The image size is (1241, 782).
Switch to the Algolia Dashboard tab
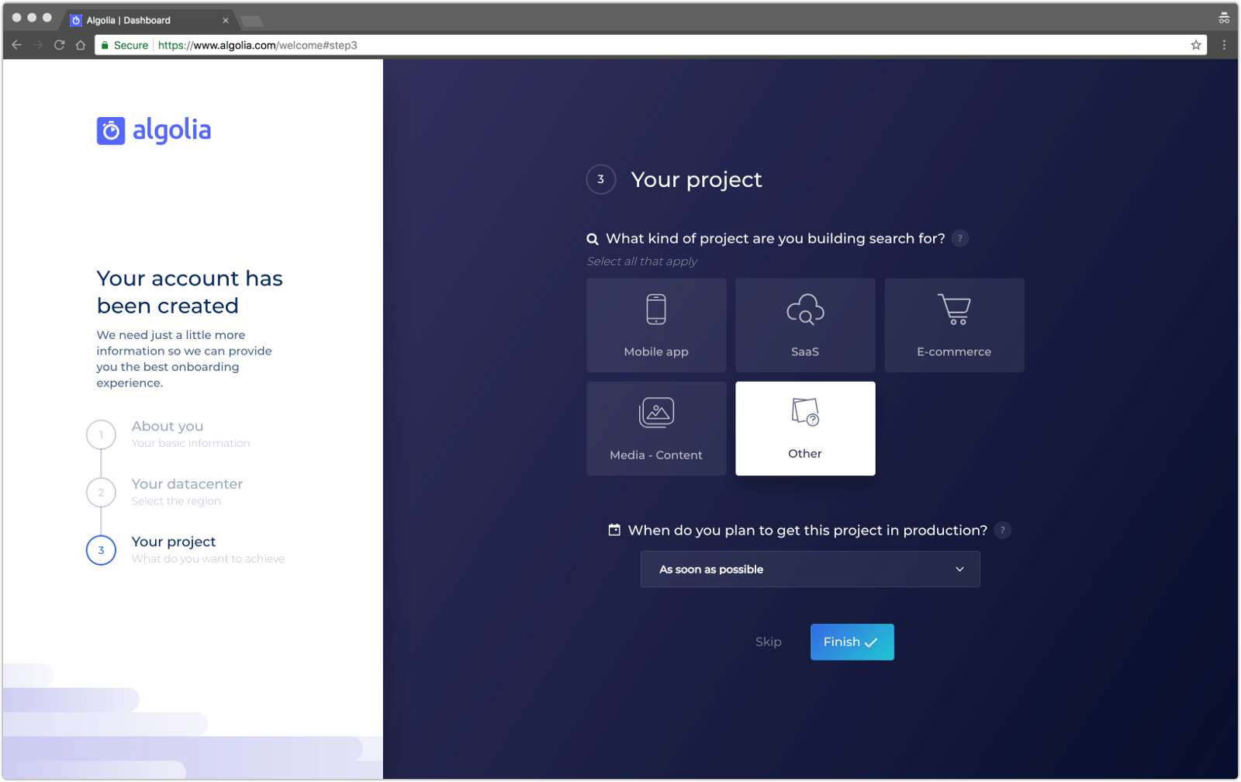147,20
